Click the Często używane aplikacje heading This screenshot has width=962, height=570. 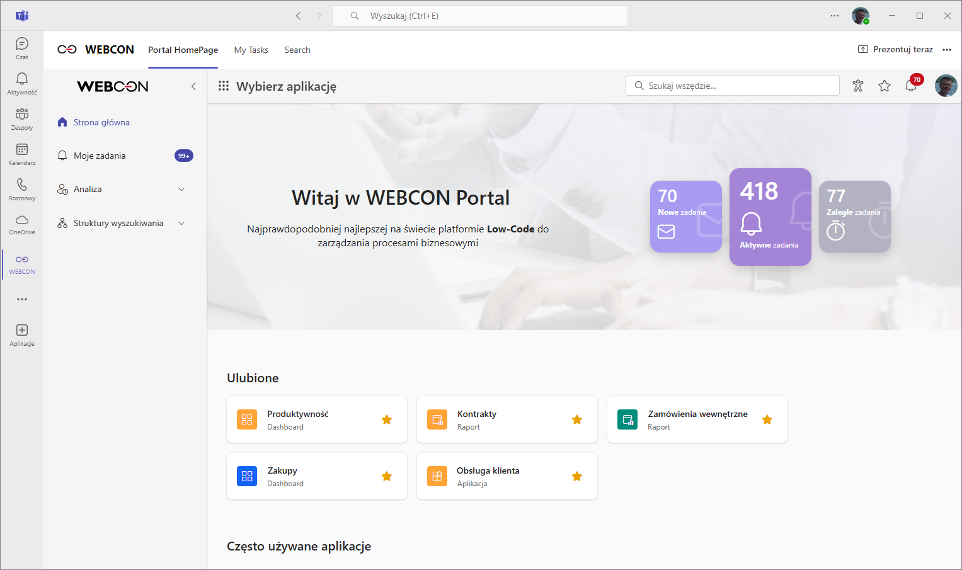pyautogui.click(x=299, y=546)
